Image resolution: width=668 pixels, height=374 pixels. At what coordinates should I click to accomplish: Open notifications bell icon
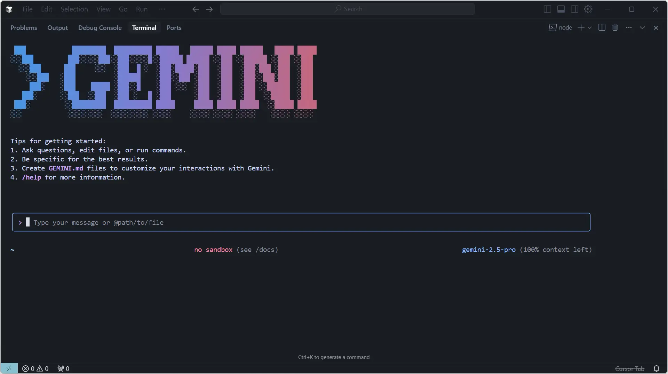coord(656,369)
